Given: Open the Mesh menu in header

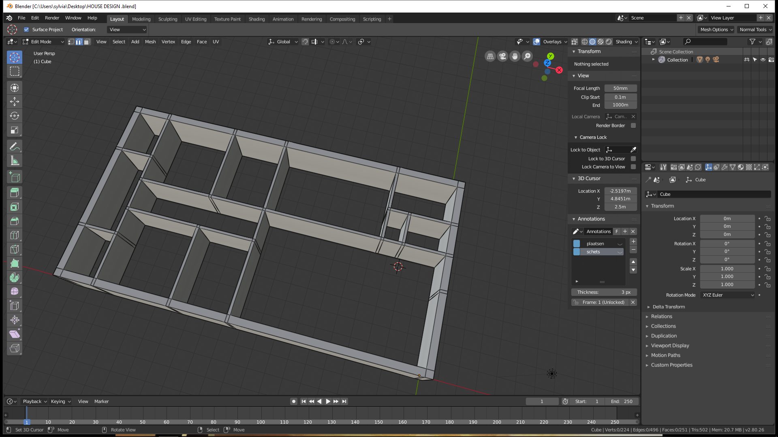Looking at the screenshot, I should click(150, 42).
